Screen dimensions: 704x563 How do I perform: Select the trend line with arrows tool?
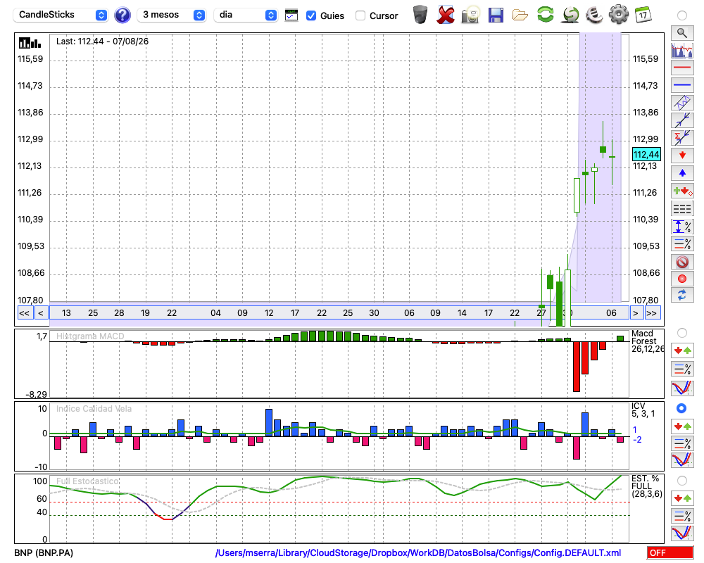click(682, 120)
